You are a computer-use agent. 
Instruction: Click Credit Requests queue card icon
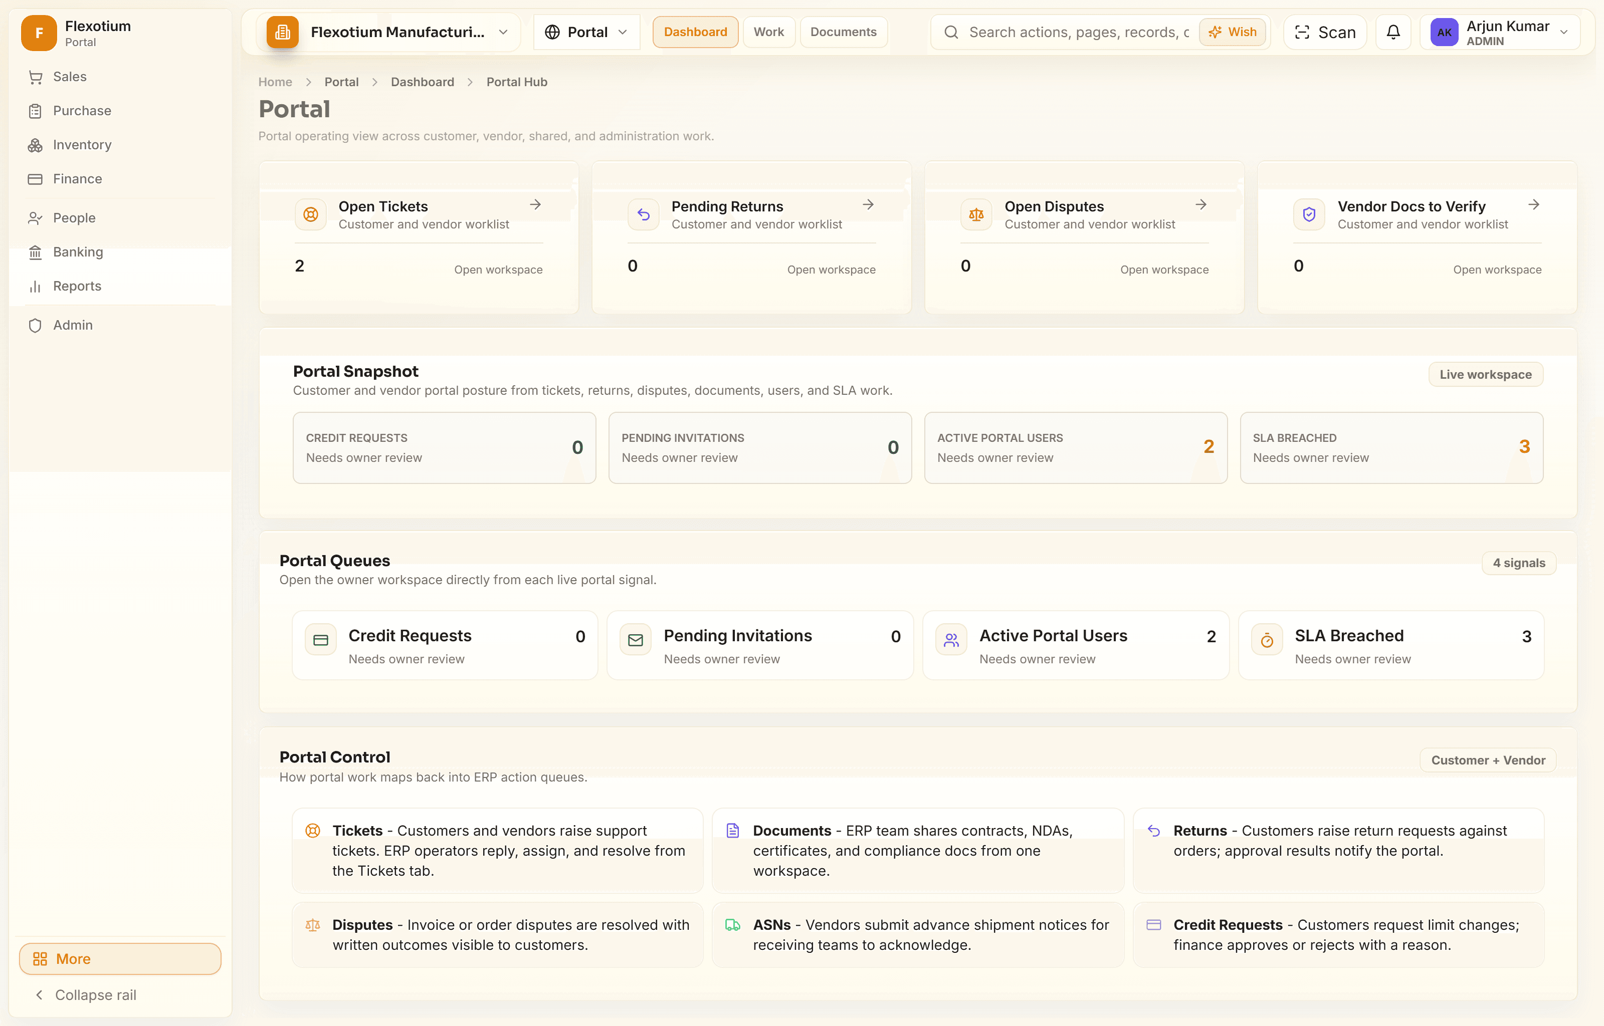[320, 640]
